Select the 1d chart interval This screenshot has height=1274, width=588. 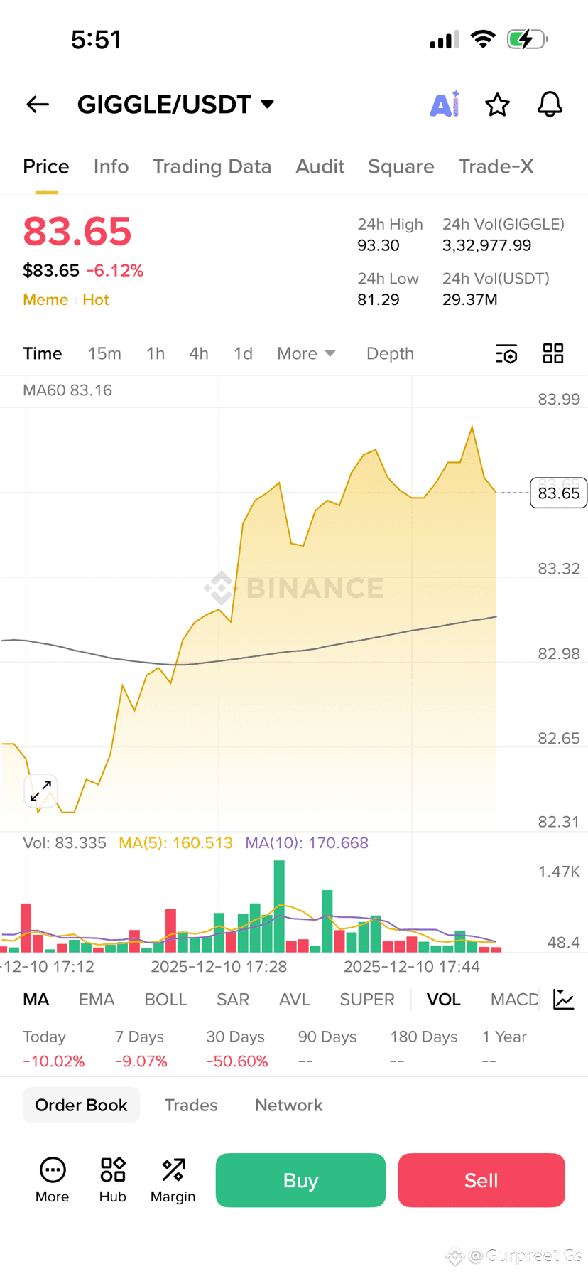coord(243,353)
